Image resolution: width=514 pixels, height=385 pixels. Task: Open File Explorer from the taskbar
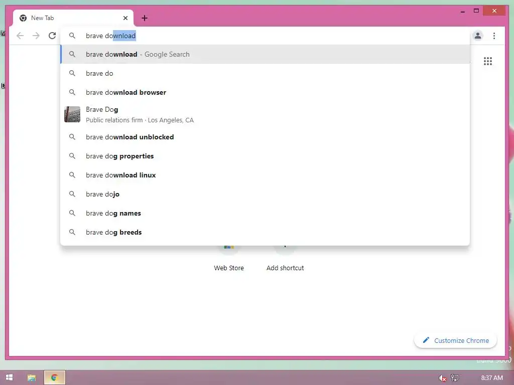(32, 377)
